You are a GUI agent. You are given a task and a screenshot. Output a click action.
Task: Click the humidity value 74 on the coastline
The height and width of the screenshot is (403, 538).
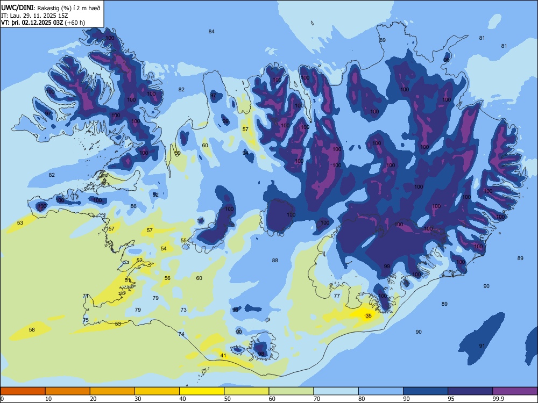[181, 334]
